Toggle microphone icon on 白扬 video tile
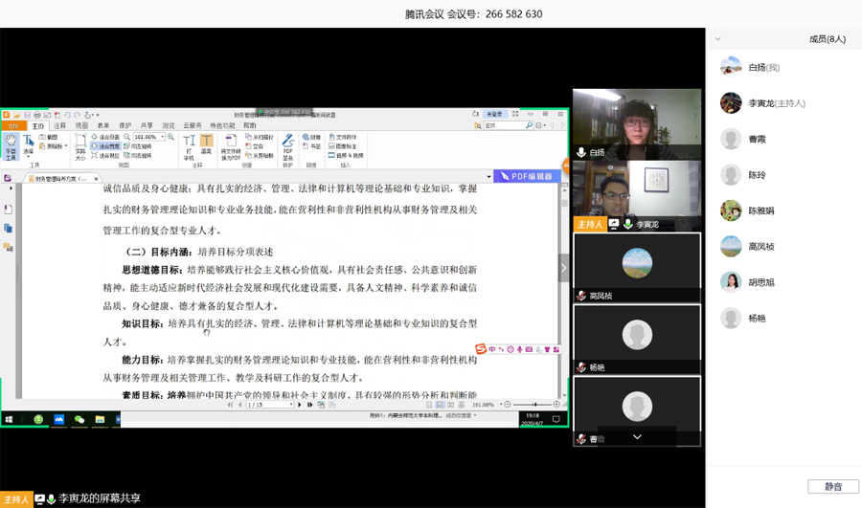 581,153
